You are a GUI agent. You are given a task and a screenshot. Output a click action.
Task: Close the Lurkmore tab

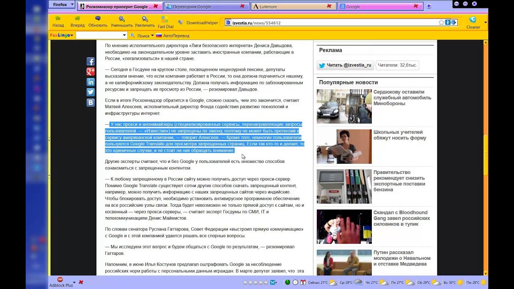tap(329, 6)
